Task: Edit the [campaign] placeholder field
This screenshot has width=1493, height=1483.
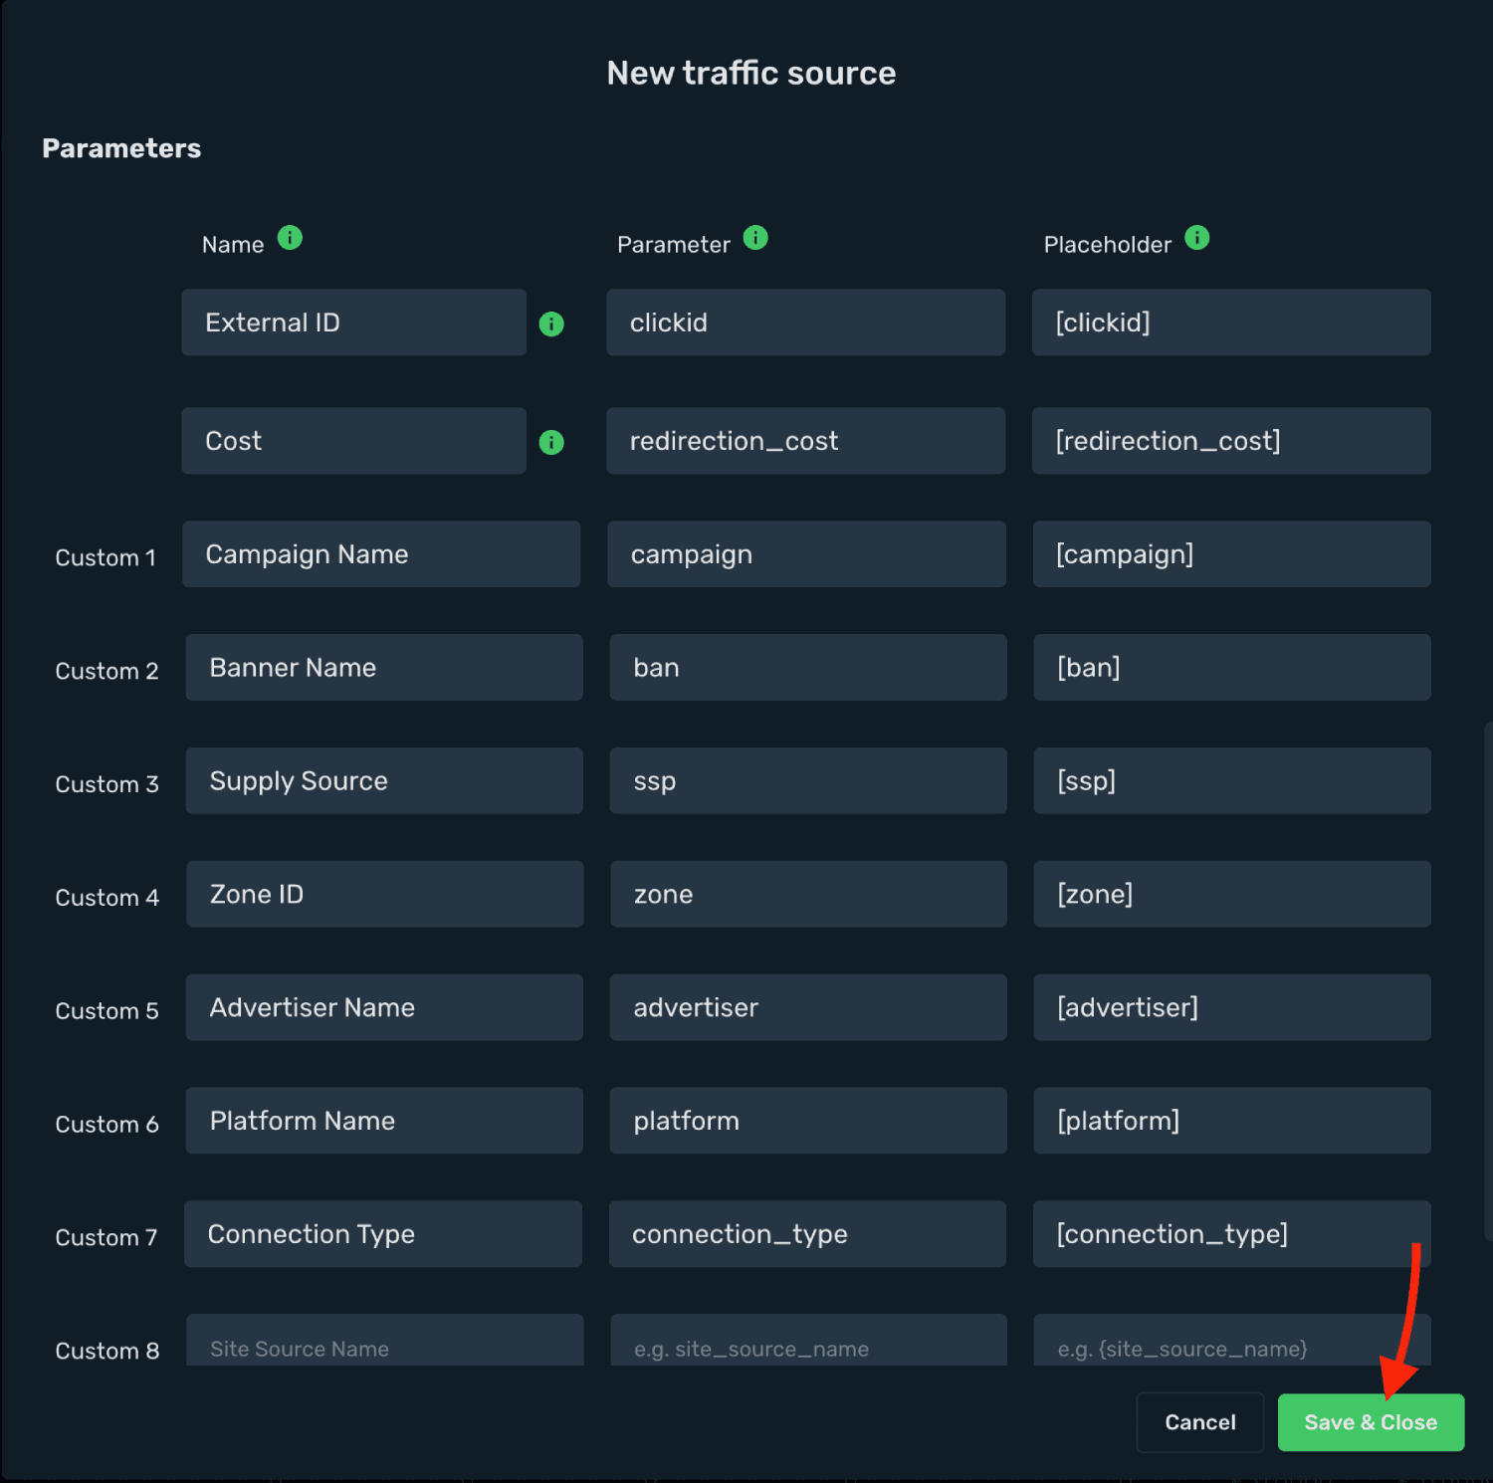Action: (x=1232, y=554)
